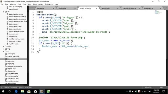Viewport: 168px width, 94px height.
Task: Open manage_member.php in sidebar
Action: pos(15,66)
